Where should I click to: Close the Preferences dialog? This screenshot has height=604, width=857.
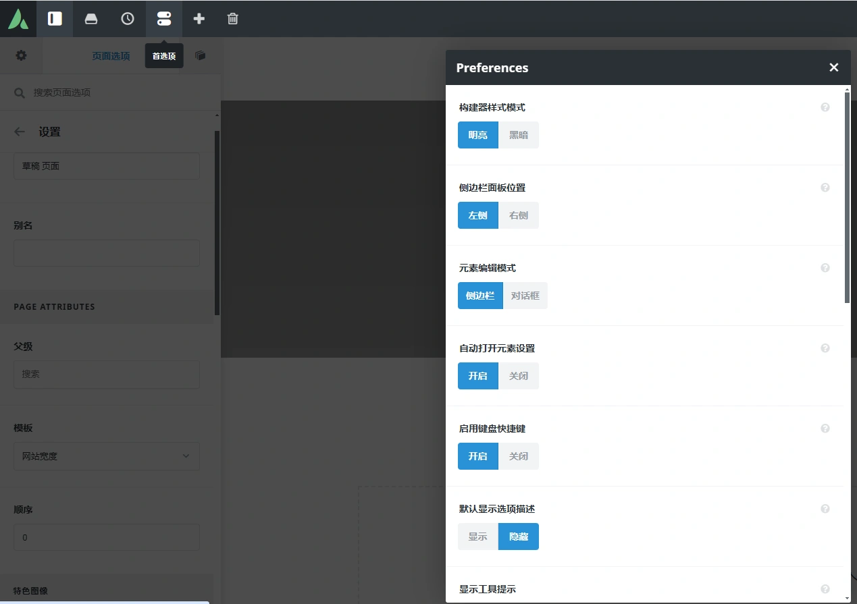tap(833, 67)
